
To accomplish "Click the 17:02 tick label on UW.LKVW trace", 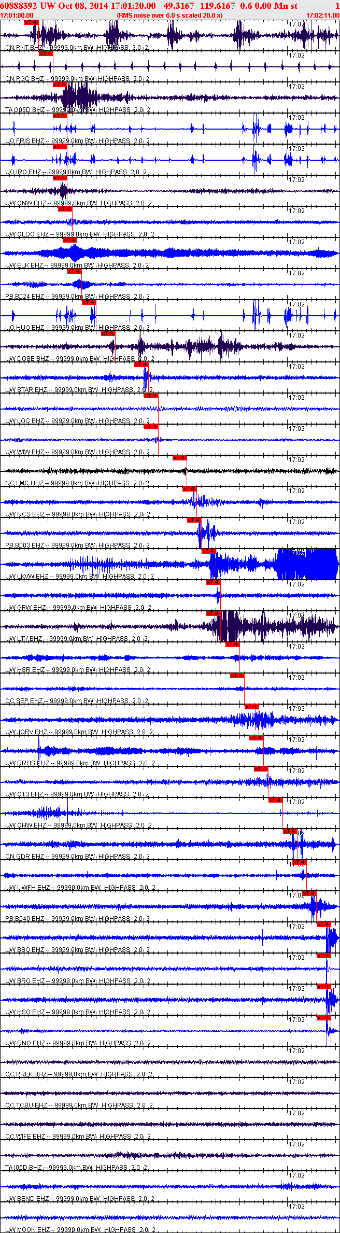I will pos(296,553).
